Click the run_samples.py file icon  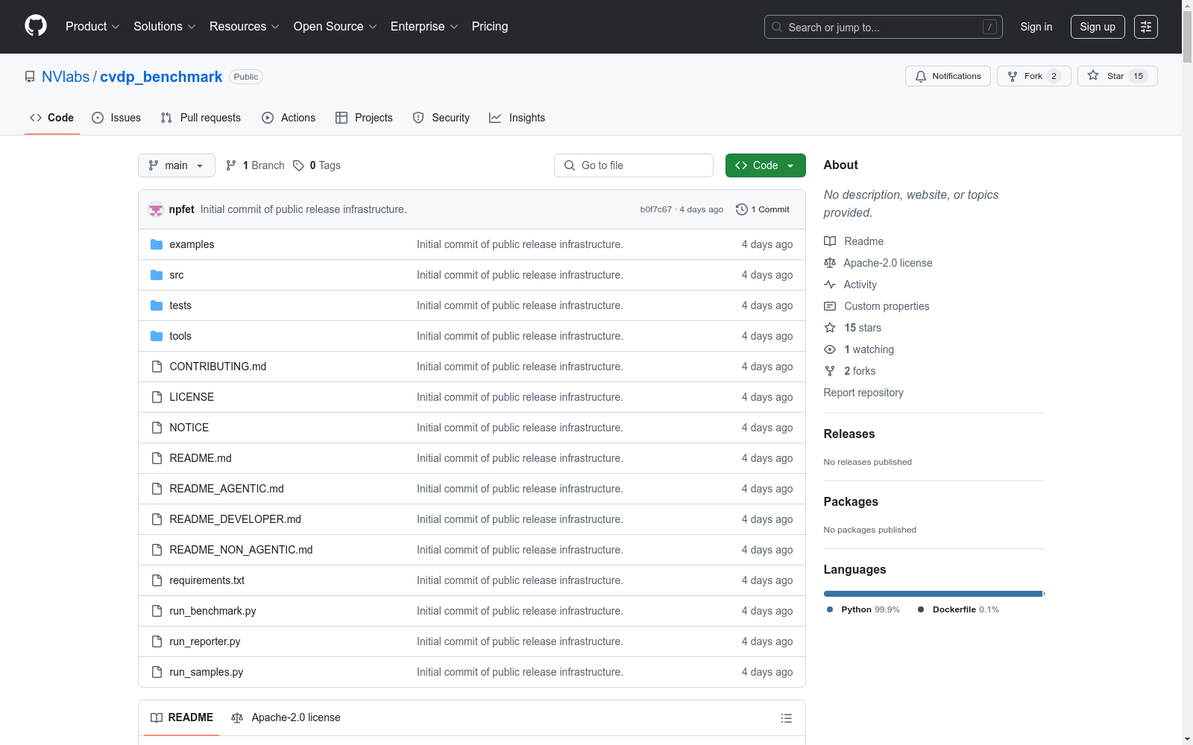pyautogui.click(x=157, y=672)
